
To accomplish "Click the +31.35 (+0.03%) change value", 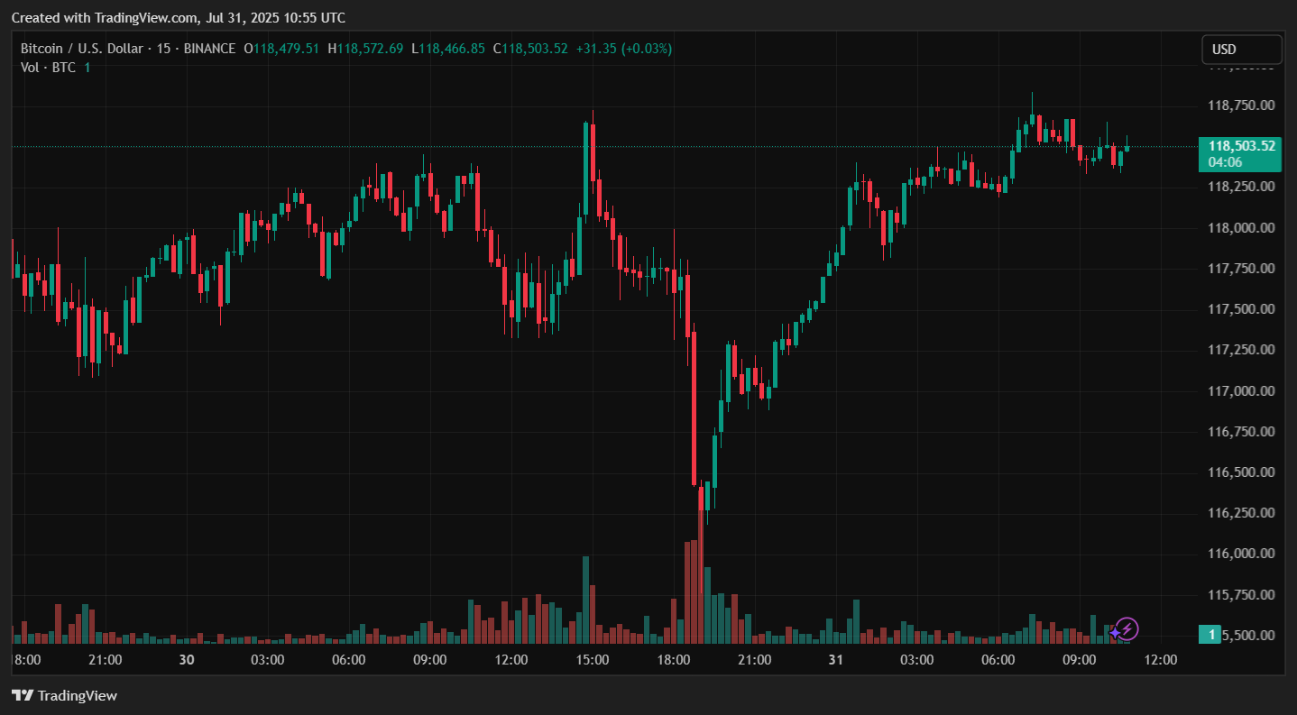I will (x=625, y=49).
